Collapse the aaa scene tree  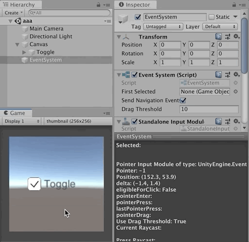pyautogui.click(x=10, y=21)
